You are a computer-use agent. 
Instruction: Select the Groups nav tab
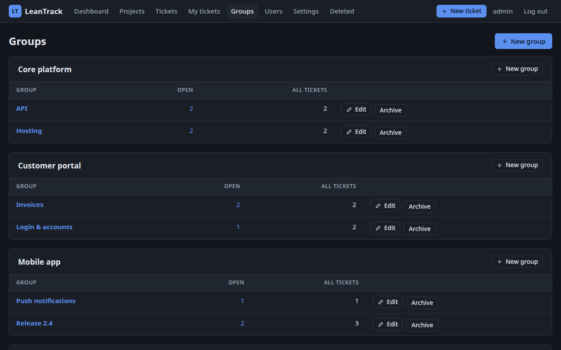242,11
